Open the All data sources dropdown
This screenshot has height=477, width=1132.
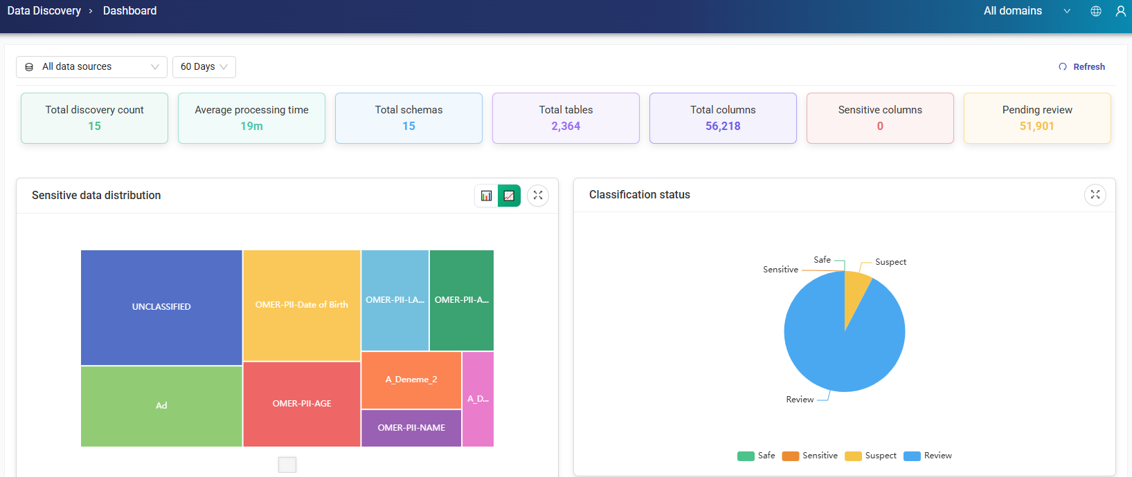(91, 67)
